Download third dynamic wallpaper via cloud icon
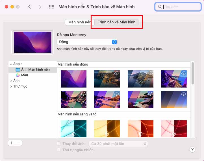The height and width of the screenshot is (161, 204). tap(150, 73)
